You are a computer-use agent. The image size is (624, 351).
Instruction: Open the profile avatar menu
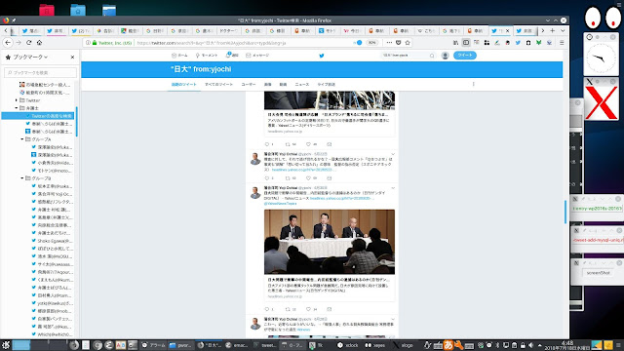(446, 56)
